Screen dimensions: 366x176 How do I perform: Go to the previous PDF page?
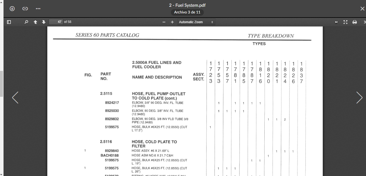(35, 22)
